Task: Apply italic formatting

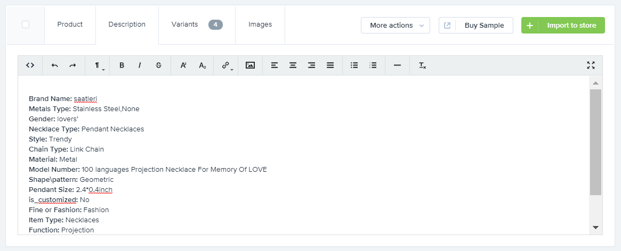Action: coord(140,65)
